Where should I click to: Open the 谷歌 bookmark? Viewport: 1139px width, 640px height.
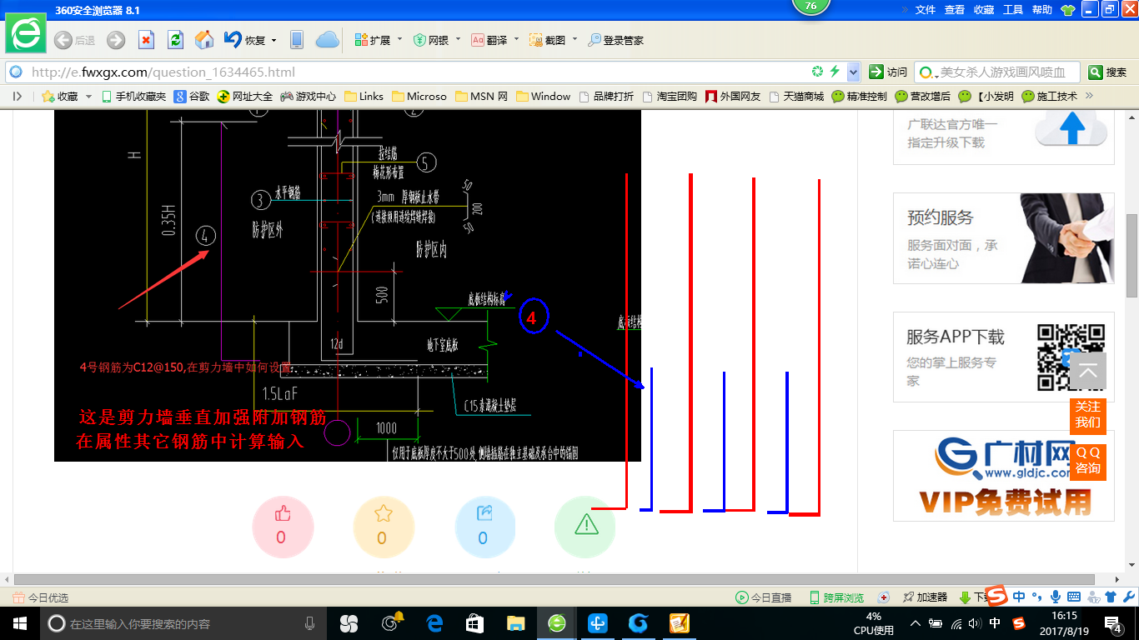pyautogui.click(x=192, y=97)
